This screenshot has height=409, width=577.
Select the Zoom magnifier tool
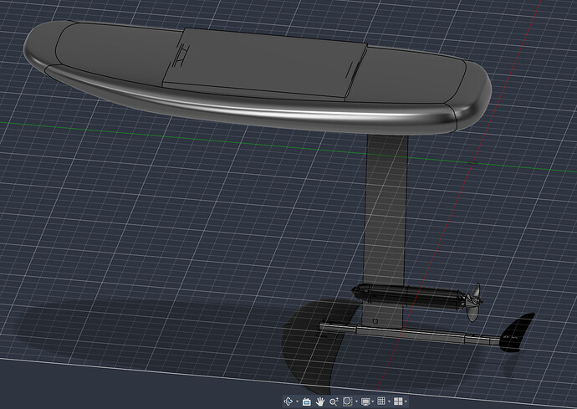pyautogui.click(x=334, y=401)
